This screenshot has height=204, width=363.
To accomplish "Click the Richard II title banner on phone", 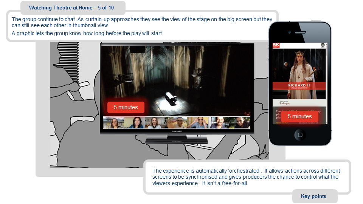I will (x=299, y=86).
